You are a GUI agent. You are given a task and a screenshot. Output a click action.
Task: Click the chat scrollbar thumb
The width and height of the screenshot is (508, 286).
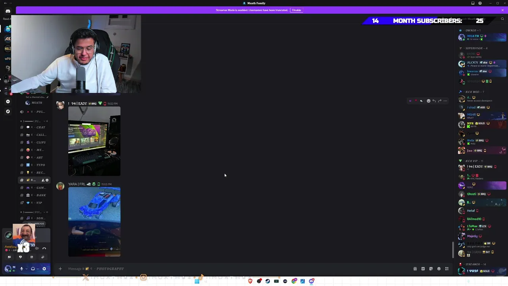[453, 250]
